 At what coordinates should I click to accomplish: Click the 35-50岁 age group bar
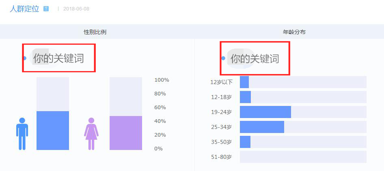(x=245, y=142)
